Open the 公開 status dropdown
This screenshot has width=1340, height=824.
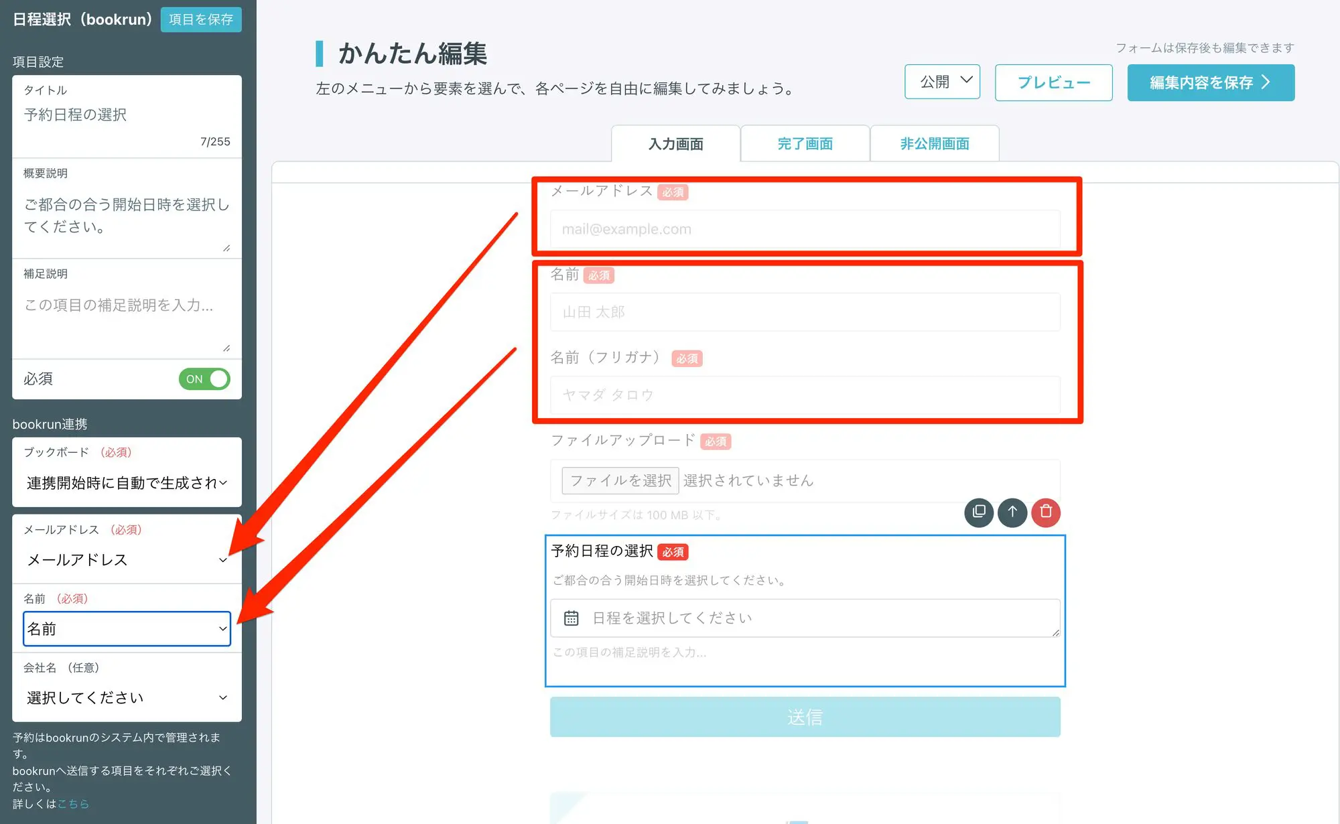click(x=942, y=82)
